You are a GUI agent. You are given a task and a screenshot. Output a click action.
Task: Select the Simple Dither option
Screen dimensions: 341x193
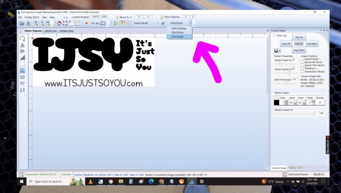(x=23, y=77)
